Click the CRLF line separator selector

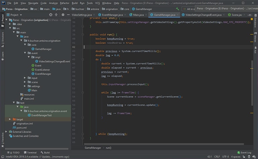[217, 157]
